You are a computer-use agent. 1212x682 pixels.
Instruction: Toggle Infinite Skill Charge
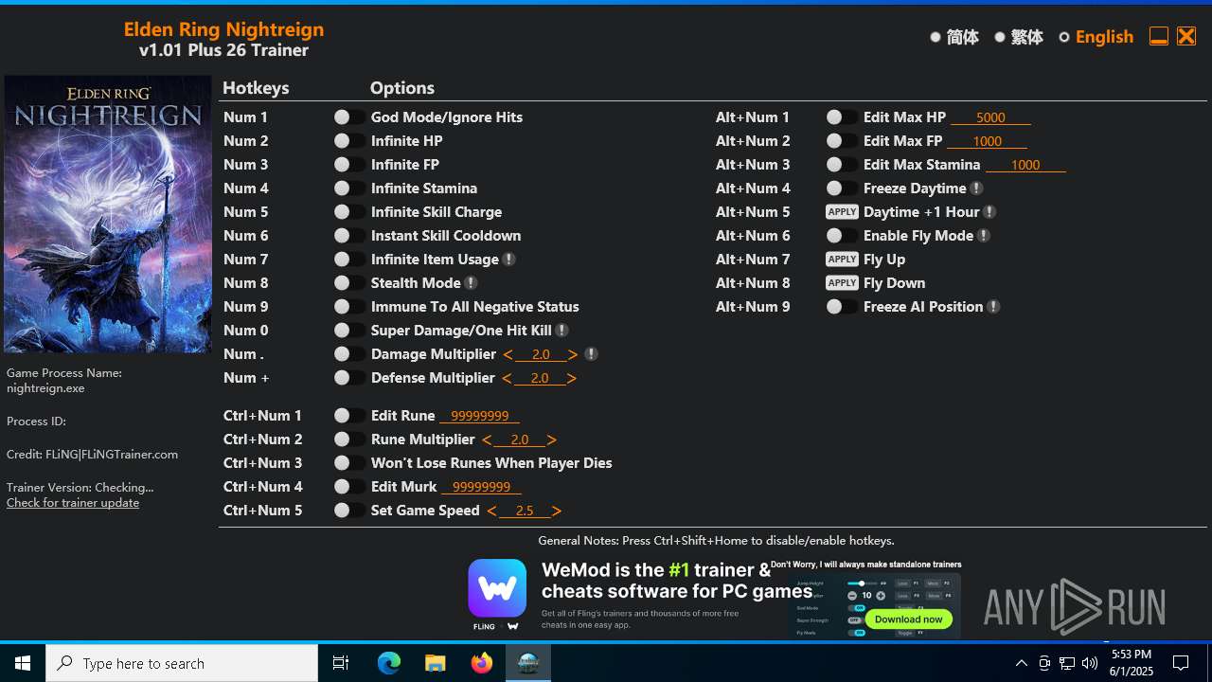click(x=349, y=212)
